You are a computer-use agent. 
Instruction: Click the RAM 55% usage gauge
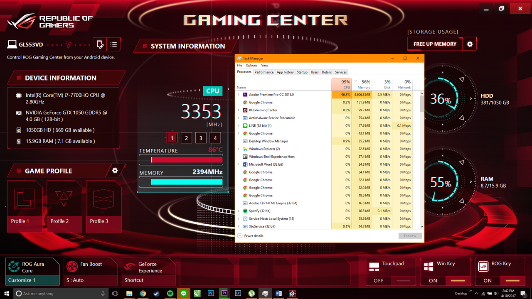(x=442, y=182)
